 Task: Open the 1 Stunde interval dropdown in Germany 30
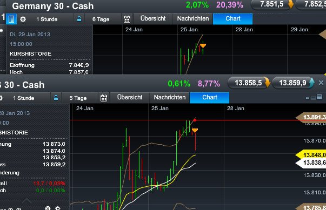[47, 19]
